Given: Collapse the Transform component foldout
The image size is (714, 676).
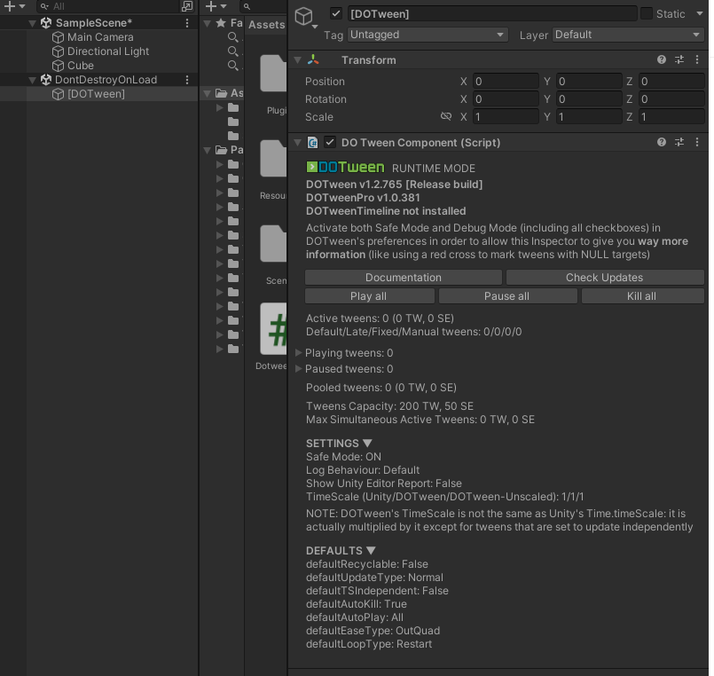Looking at the screenshot, I should pos(298,60).
